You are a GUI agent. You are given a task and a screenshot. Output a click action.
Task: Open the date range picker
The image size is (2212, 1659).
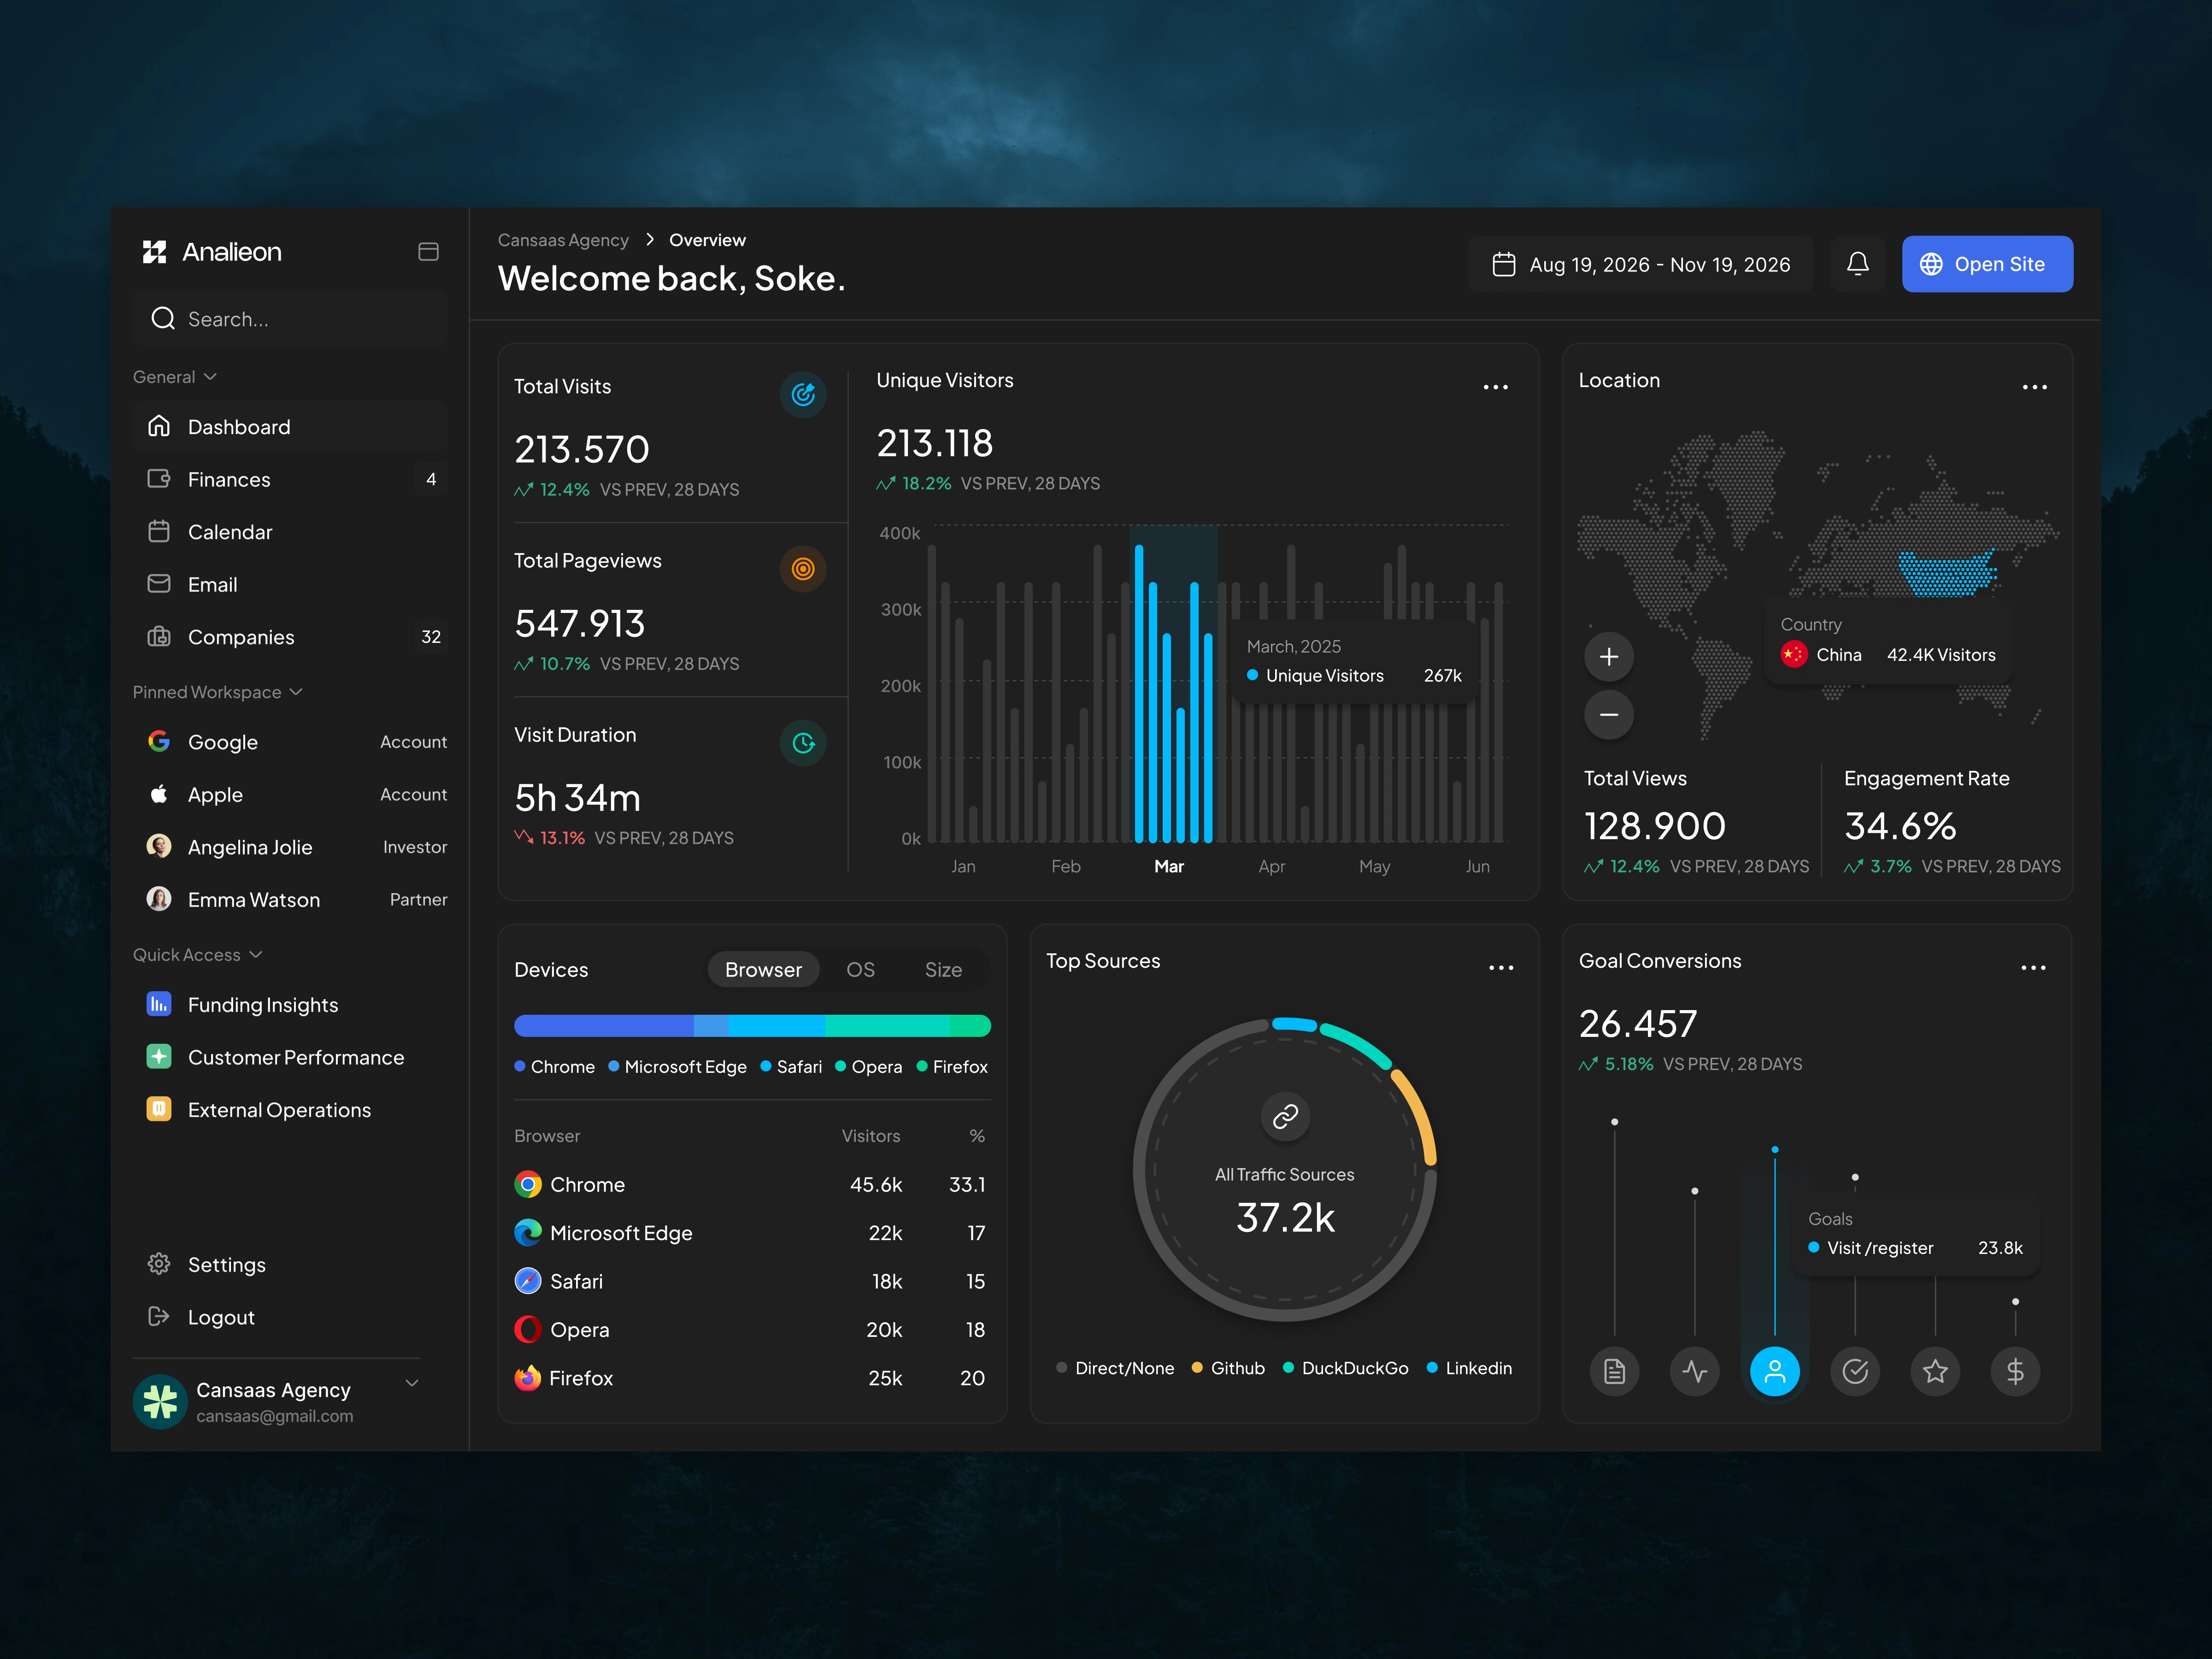[1640, 264]
